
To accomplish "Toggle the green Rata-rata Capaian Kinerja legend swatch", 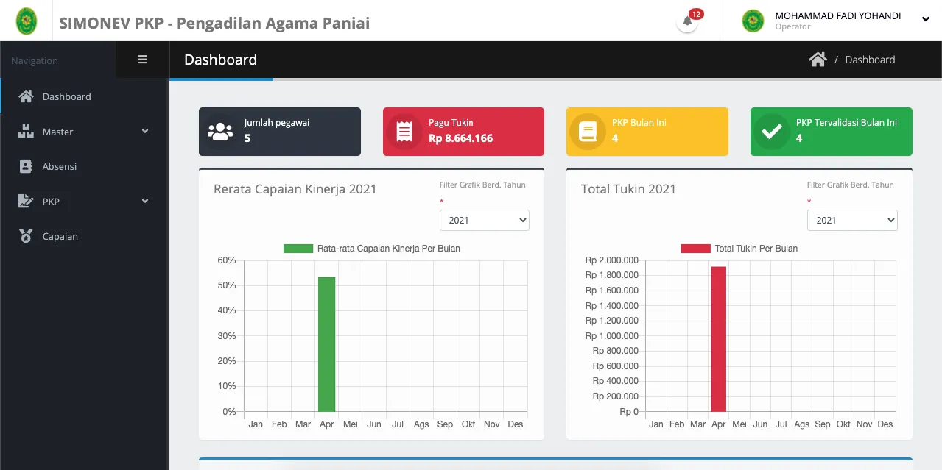I will (x=298, y=249).
